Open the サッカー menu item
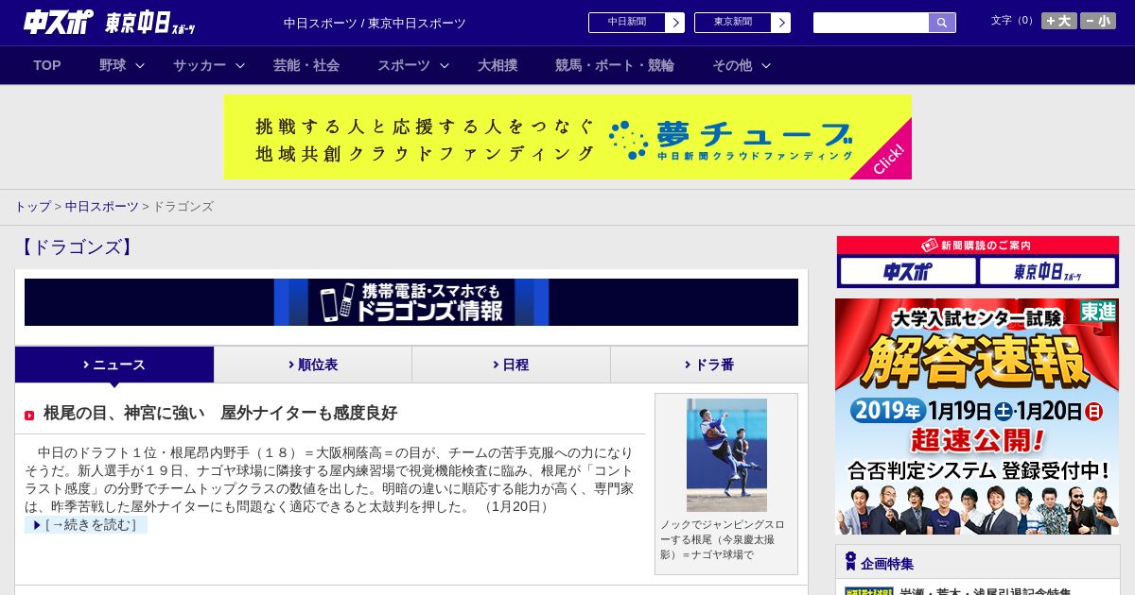 200,65
